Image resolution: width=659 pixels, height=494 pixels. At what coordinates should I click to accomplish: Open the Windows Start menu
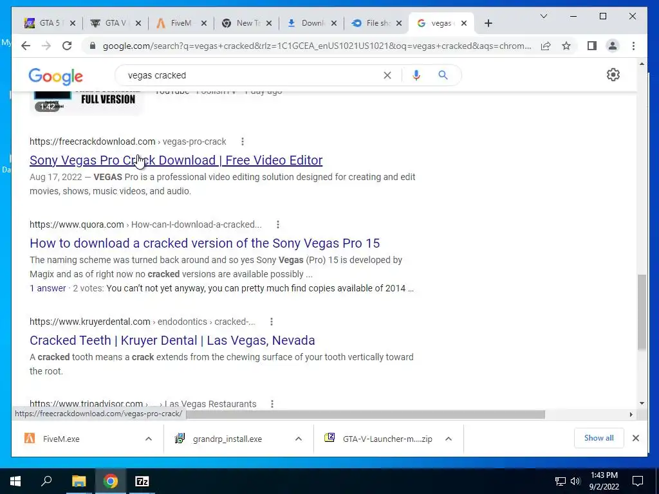click(x=15, y=481)
